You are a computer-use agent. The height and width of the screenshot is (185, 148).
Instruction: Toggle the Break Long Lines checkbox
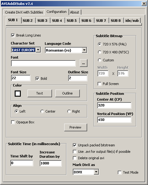pyautogui.click(x=13, y=35)
